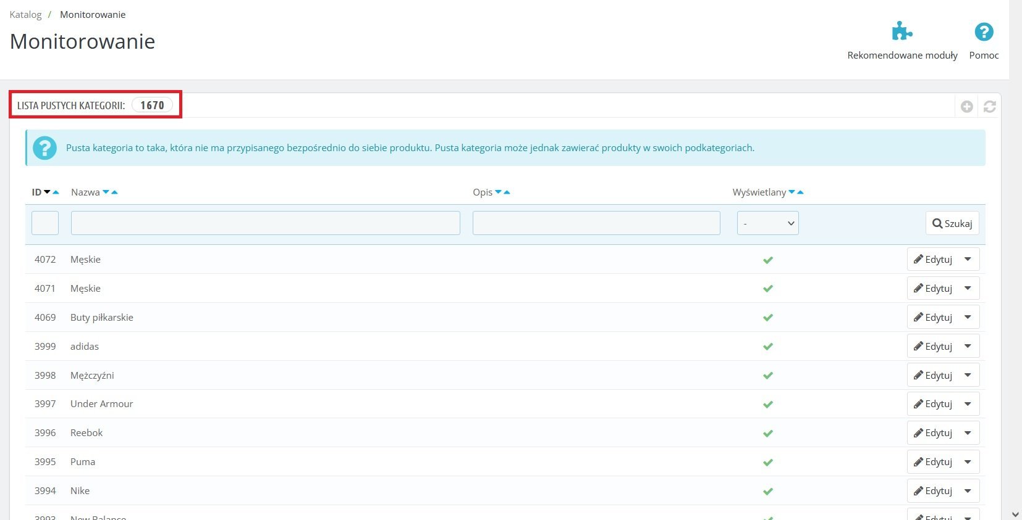This screenshot has height=520, width=1022.
Task: Click into the Nazwa filter field
Action: pyautogui.click(x=266, y=223)
